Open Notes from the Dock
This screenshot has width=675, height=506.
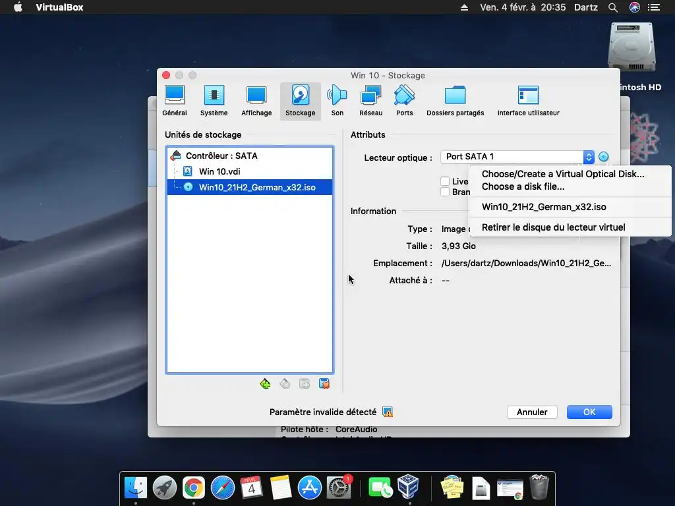tap(281, 488)
